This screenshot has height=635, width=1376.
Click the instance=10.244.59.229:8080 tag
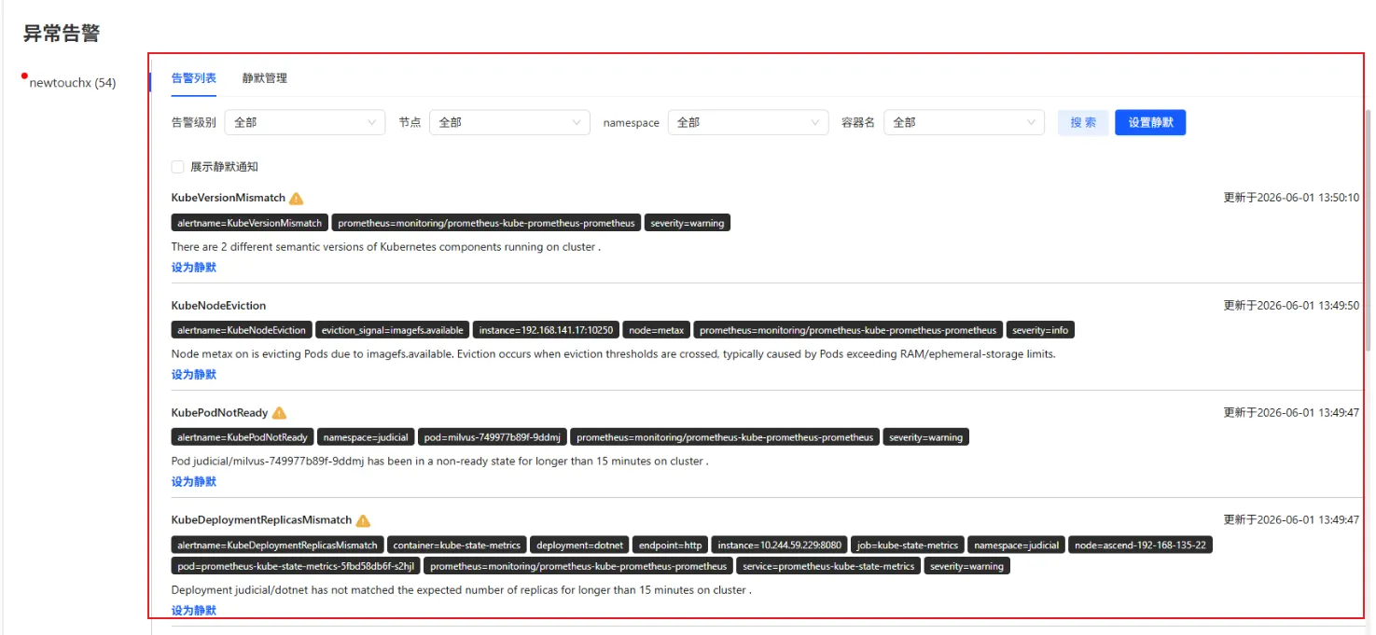coord(780,545)
